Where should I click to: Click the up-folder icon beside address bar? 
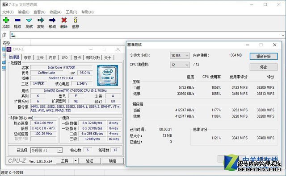pyautogui.click(x=4, y=35)
